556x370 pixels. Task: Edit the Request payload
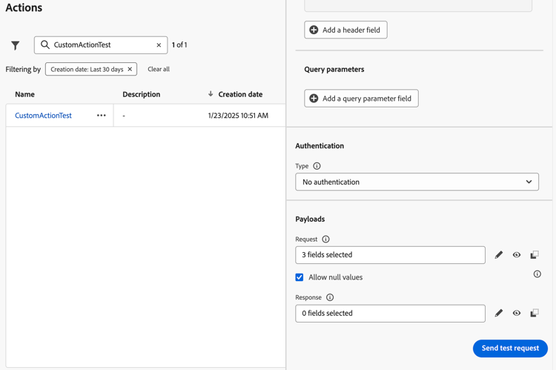click(x=499, y=255)
